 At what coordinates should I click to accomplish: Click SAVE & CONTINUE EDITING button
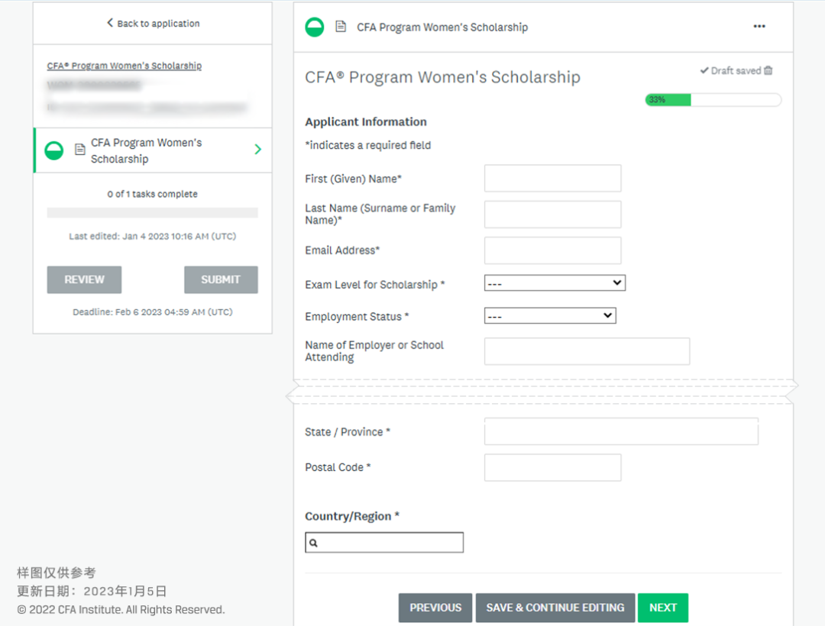555,608
